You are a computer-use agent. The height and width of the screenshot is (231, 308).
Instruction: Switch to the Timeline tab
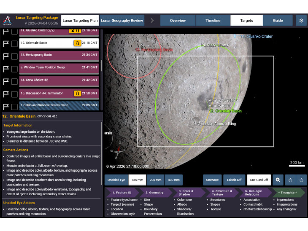click(213, 21)
